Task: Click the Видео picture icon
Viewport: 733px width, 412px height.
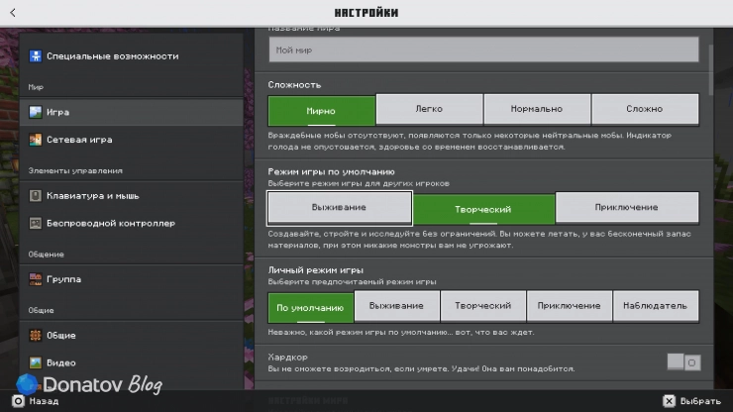Action: click(35, 362)
